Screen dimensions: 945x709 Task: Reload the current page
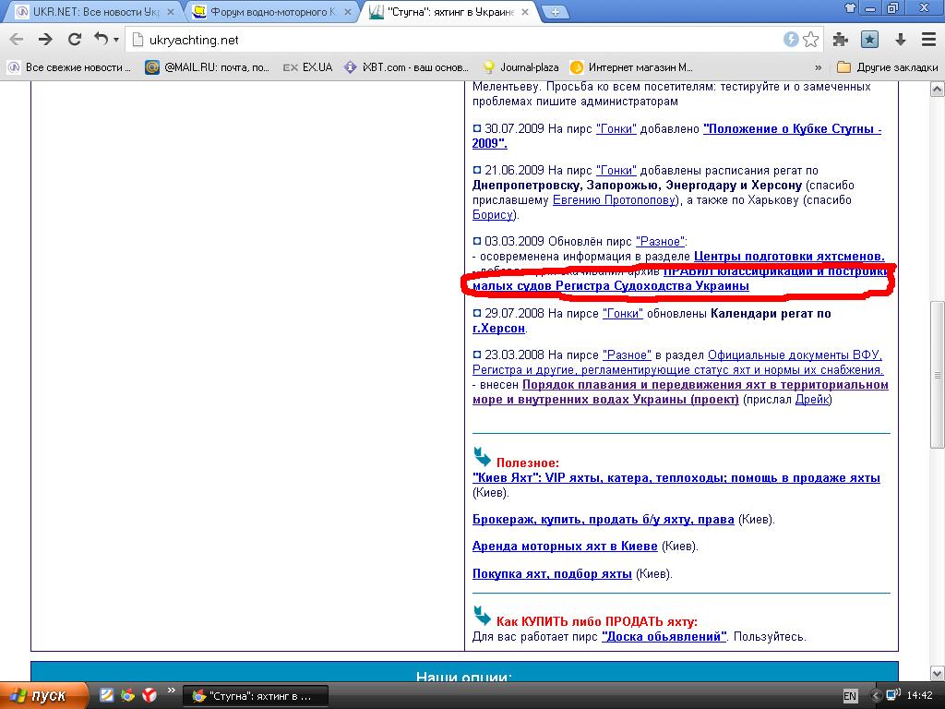tap(75, 40)
